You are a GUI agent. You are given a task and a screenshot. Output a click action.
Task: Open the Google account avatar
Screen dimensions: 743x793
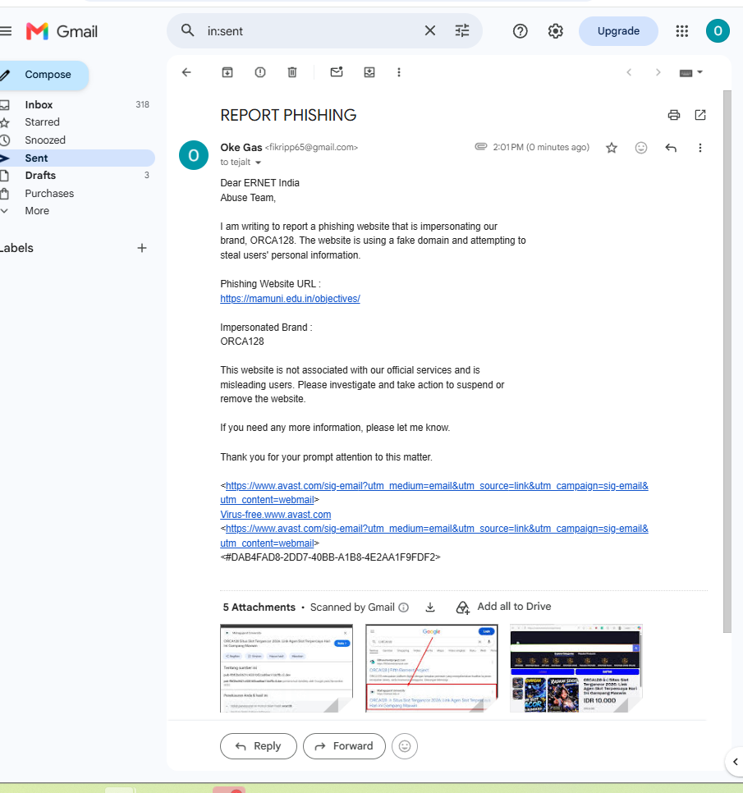718,31
